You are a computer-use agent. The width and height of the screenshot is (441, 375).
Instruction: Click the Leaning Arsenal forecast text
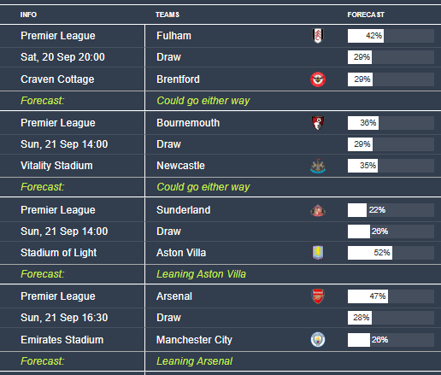[x=195, y=361]
